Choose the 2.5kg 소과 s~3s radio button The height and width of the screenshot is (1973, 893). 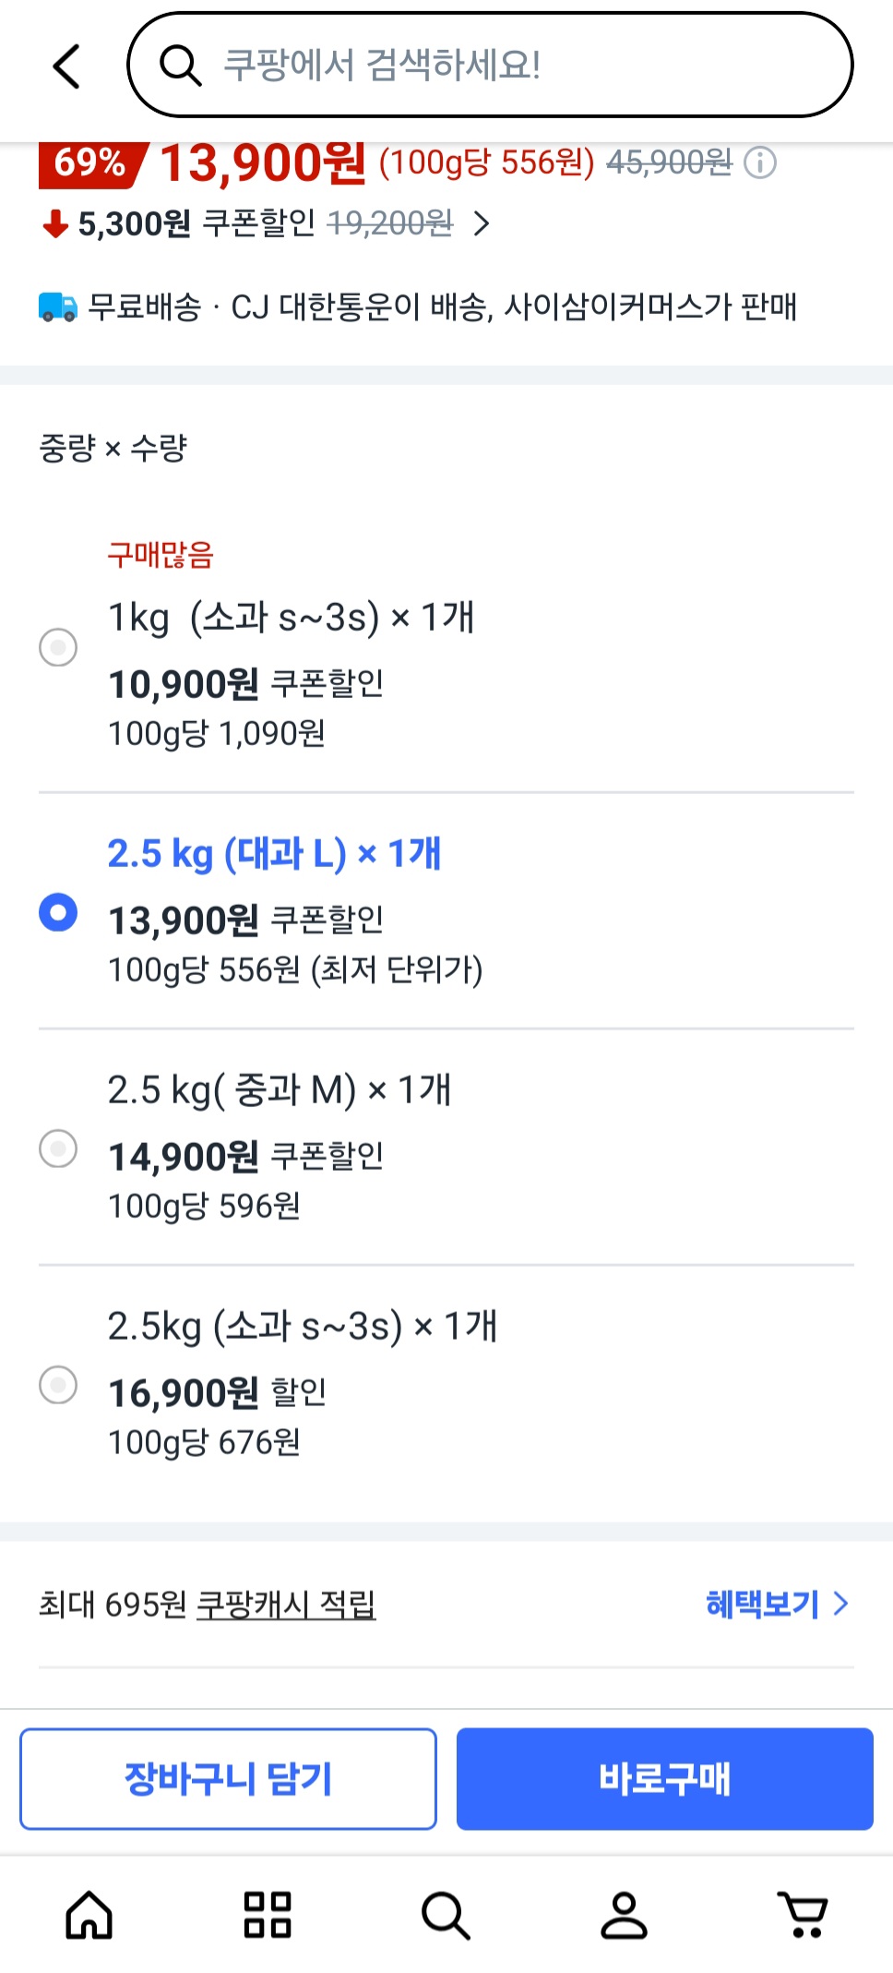tap(58, 1385)
